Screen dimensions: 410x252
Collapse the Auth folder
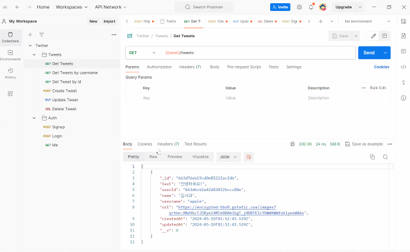pos(34,118)
